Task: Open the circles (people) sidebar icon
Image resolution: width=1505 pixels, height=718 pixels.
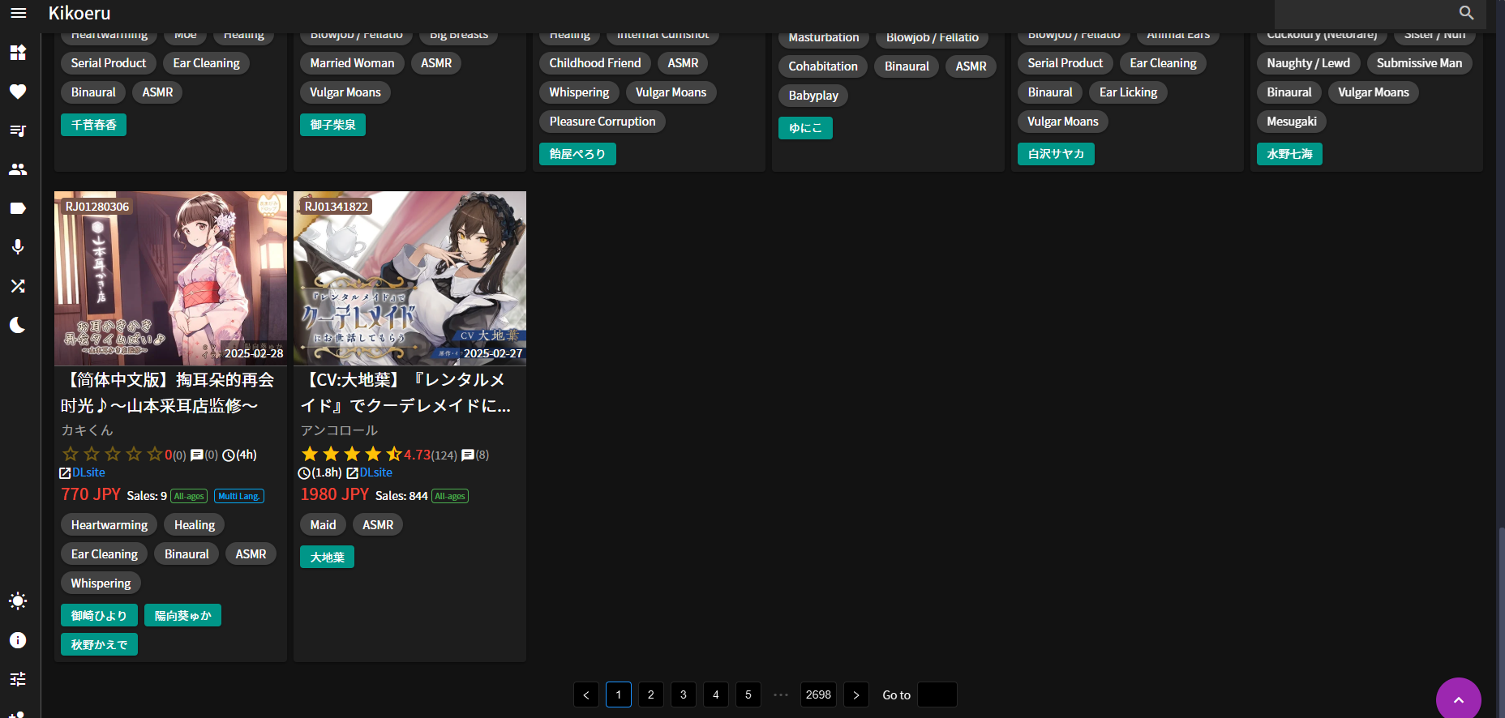Action: tap(18, 169)
